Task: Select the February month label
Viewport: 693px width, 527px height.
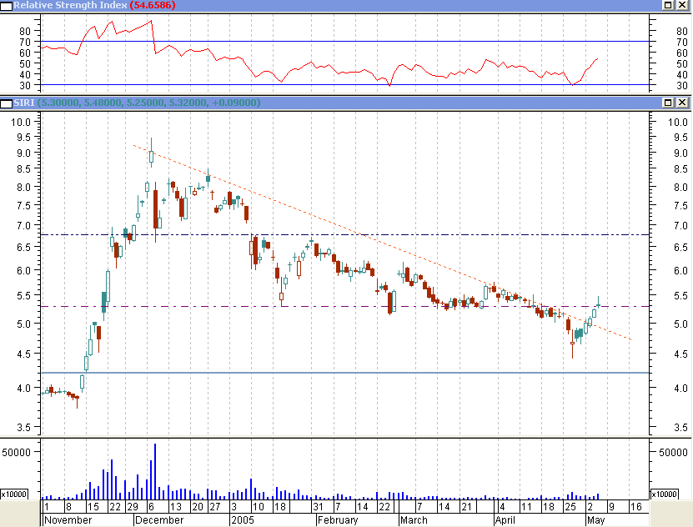Action: (338, 520)
